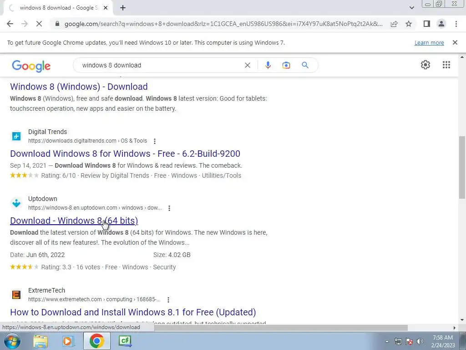Open the volume control in tray
The width and height of the screenshot is (466, 350).
tap(420, 341)
